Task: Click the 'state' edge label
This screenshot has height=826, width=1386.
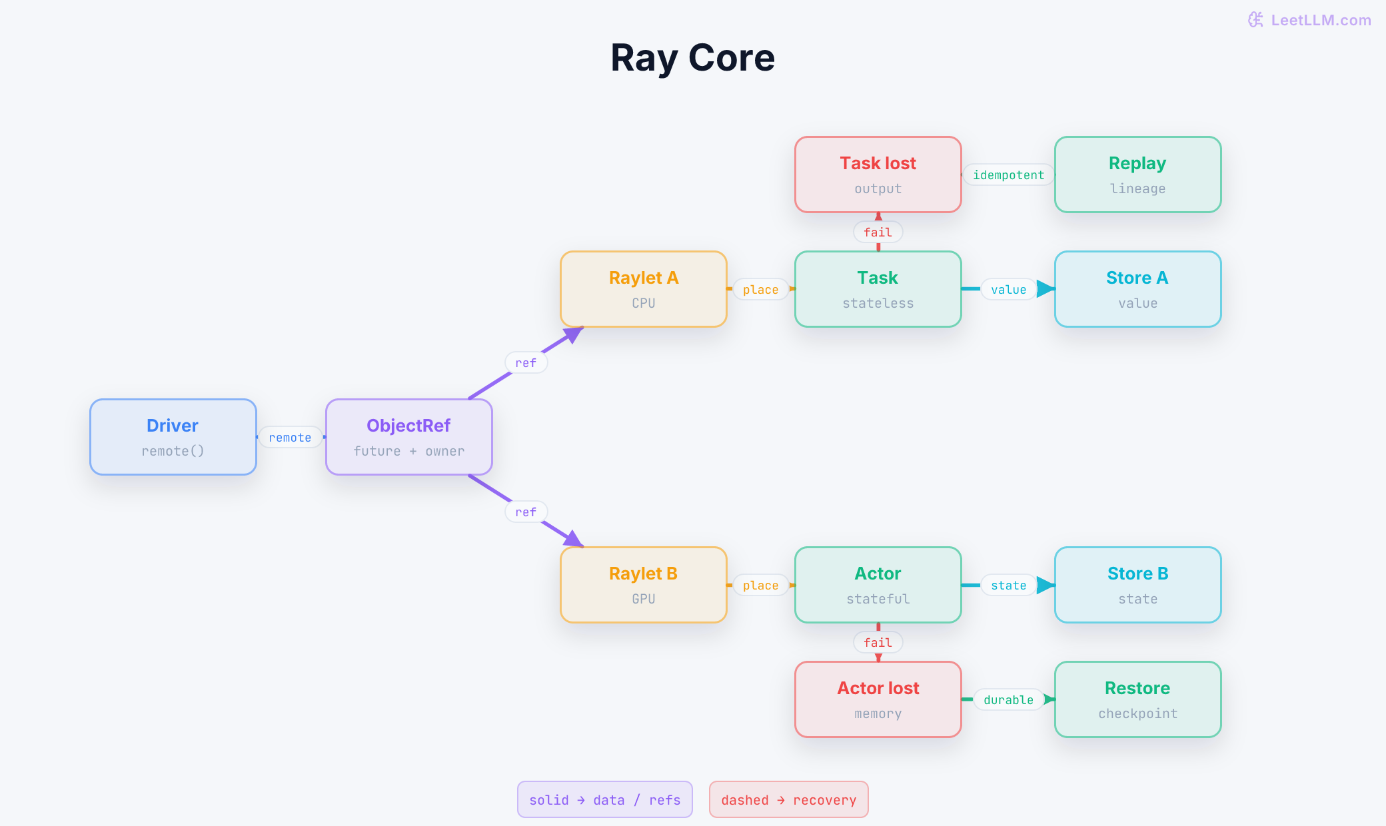Action: coord(1009,586)
